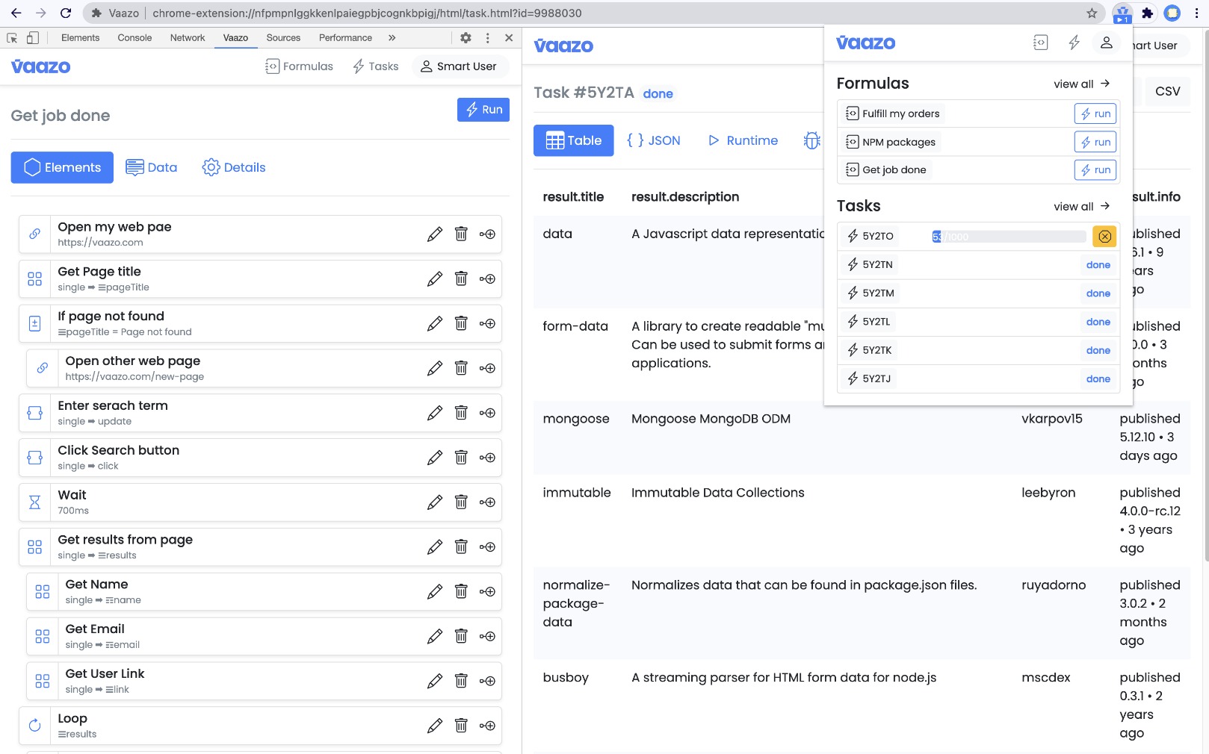Bookmark this page with the star
1209x754 pixels.
1092,13
